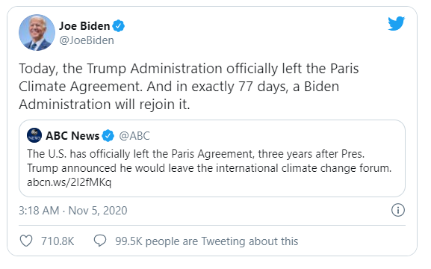The height and width of the screenshot is (269, 431).
Task: Open 99.5K people are Tweeting about this
Action: click(207, 241)
